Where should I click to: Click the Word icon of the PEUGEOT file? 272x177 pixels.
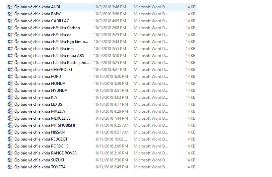tap(10, 139)
